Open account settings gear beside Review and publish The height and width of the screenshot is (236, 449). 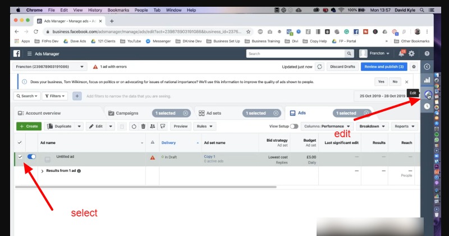click(x=414, y=67)
